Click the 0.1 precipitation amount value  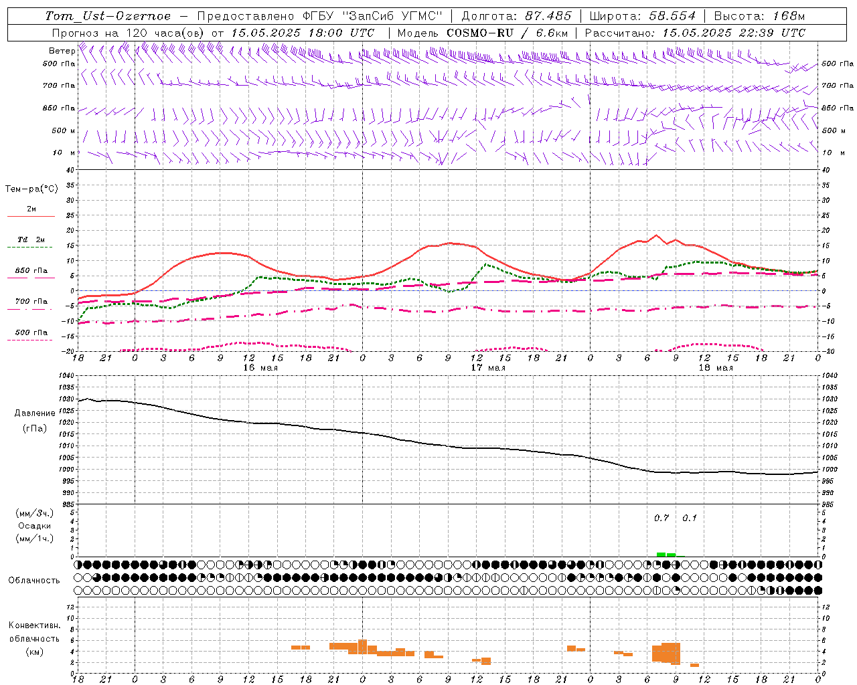(690, 518)
